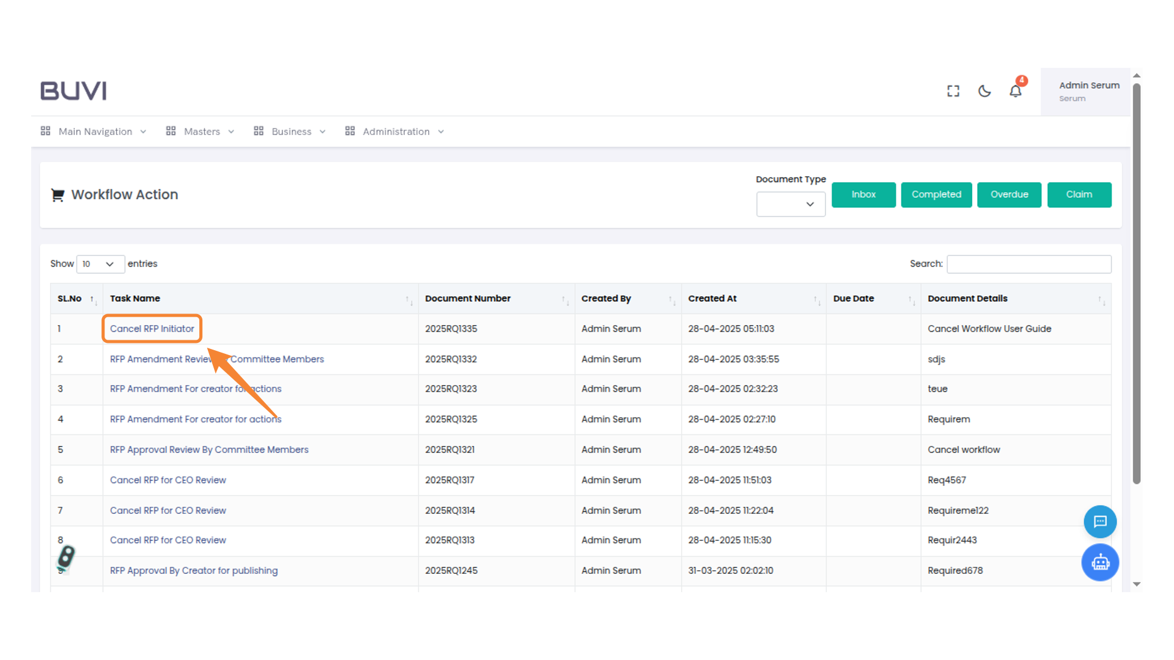Toggle dark mode moon icon
This screenshot has height=660, width=1174.
point(984,91)
